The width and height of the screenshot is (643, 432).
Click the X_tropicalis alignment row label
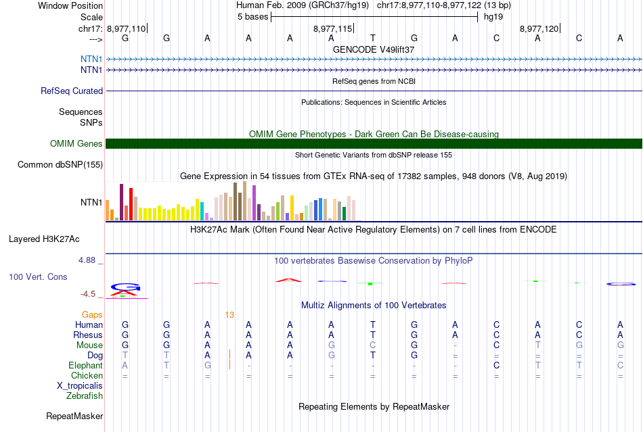tap(80, 386)
